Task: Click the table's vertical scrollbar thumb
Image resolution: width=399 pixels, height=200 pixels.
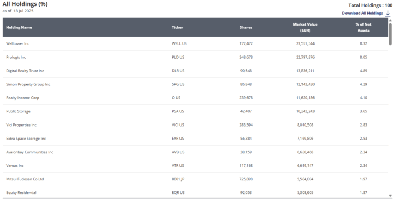Action: pyautogui.click(x=390, y=34)
